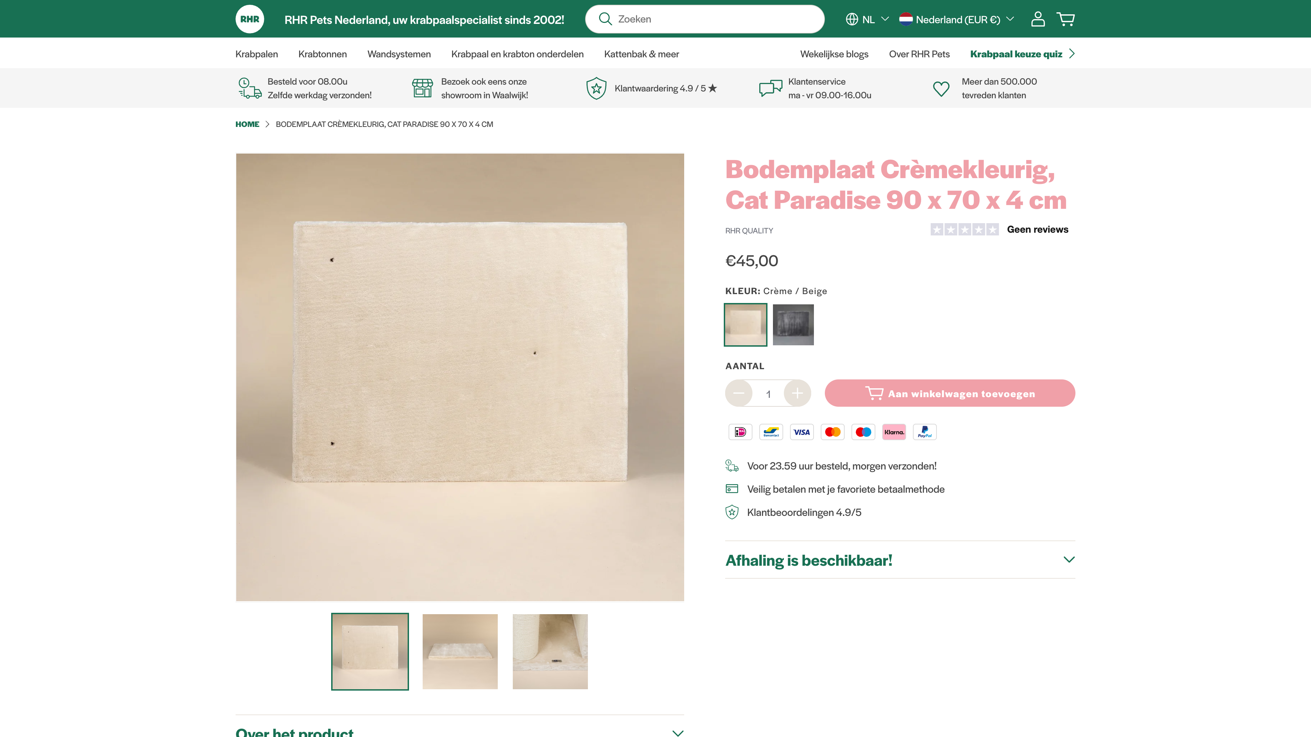Open the shopping cart icon
1311x737 pixels.
coord(1065,19)
